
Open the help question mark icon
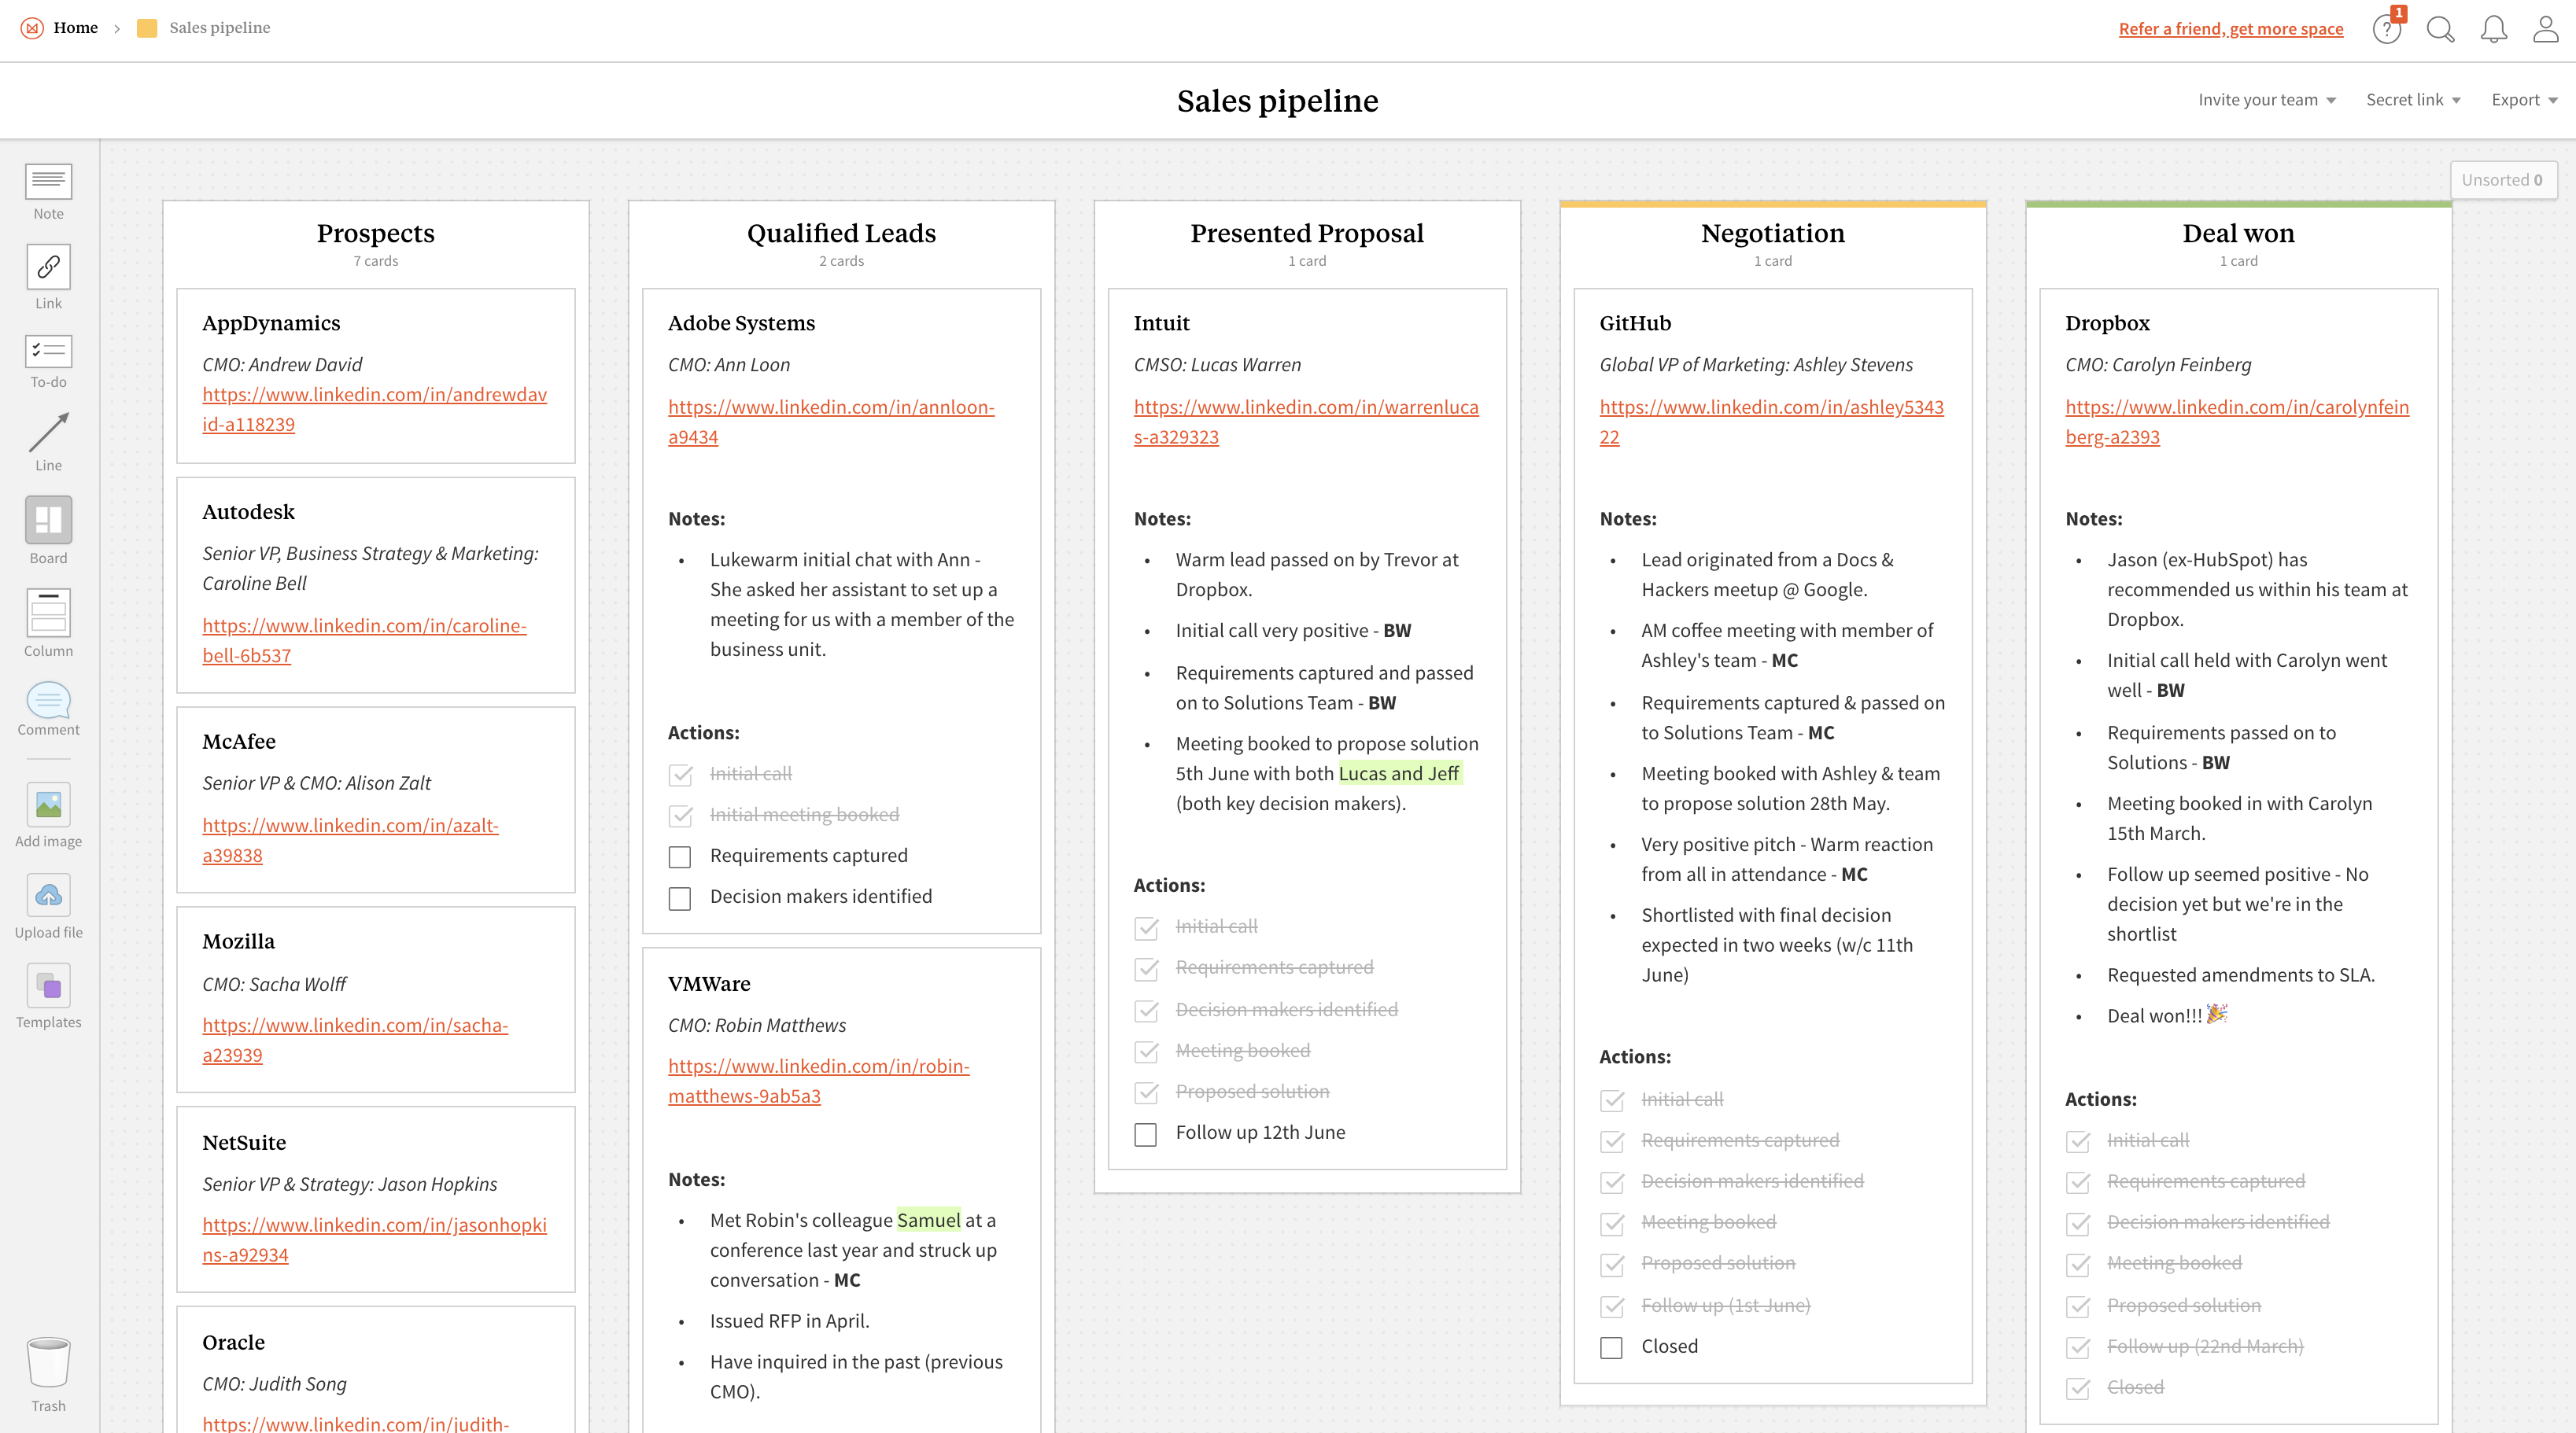coord(2387,29)
